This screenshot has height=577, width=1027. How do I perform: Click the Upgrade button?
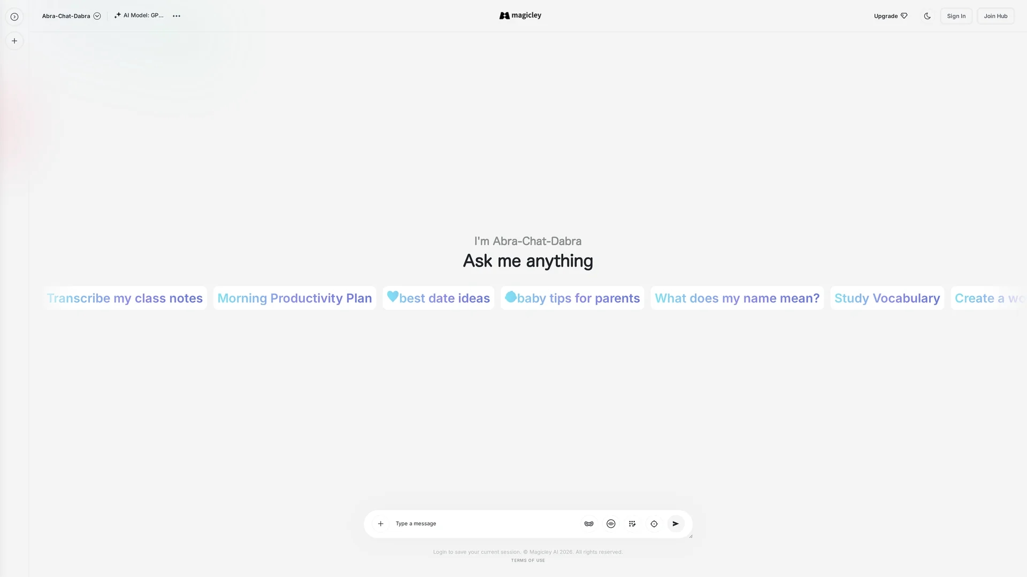pyautogui.click(x=891, y=16)
